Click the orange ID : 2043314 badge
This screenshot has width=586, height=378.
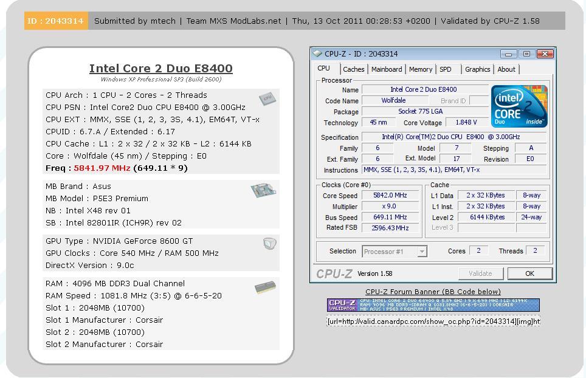(56, 21)
